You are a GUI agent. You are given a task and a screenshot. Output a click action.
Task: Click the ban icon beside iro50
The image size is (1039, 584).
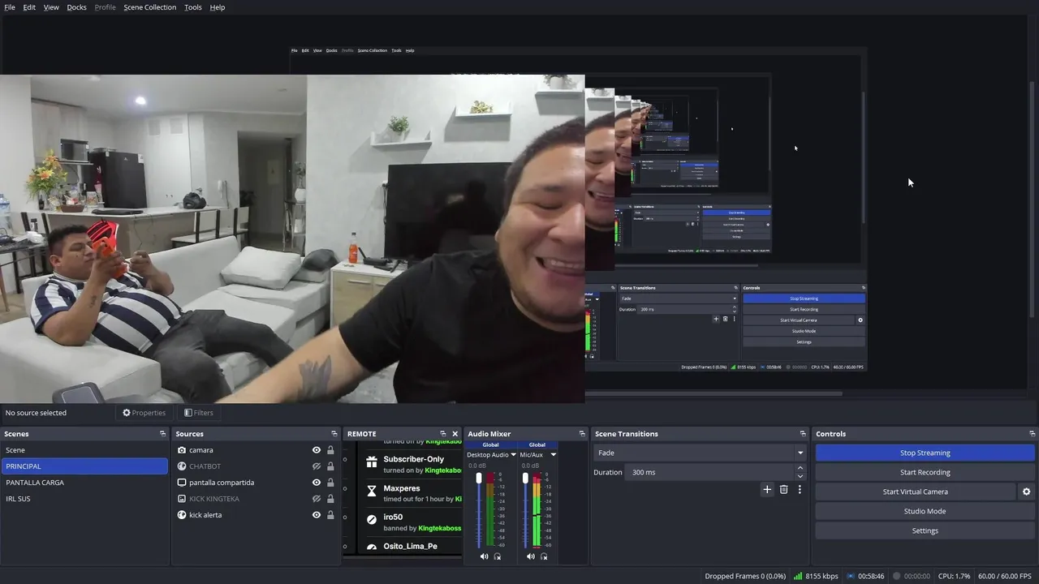372,520
